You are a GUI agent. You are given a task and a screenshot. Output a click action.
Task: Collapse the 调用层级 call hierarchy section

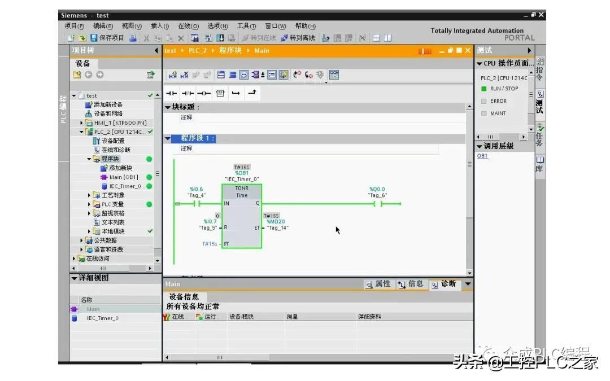[480, 146]
